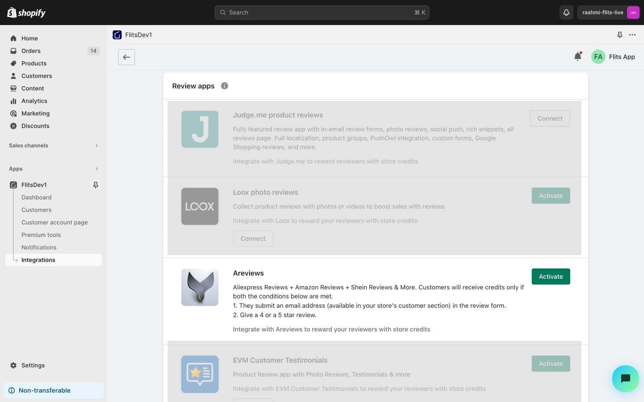Click the Flits App account name
This screenshot has width=644, height=402.
[622, 57]
